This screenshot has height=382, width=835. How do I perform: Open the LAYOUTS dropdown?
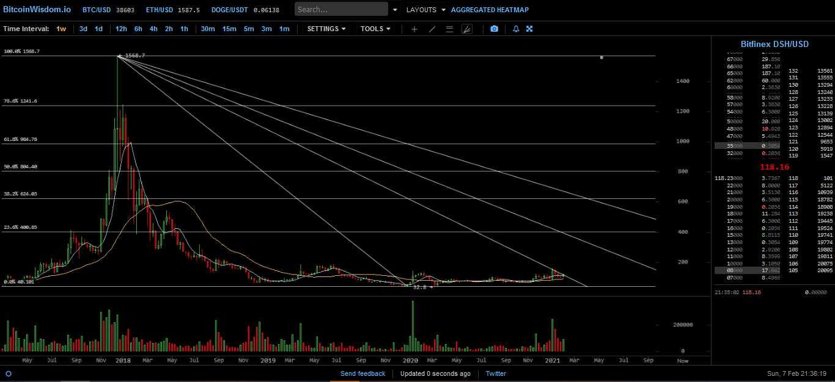[x=426, y=10]
